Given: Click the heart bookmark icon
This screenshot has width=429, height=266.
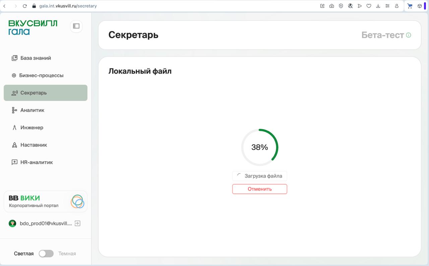Looking at the screenshot, I should pyautogui.click(x=369, y=6).
